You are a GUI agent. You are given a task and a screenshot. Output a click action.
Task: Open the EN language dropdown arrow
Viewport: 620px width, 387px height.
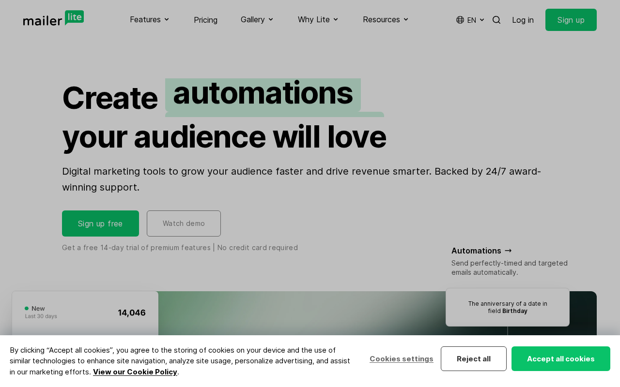coord(482,20)
